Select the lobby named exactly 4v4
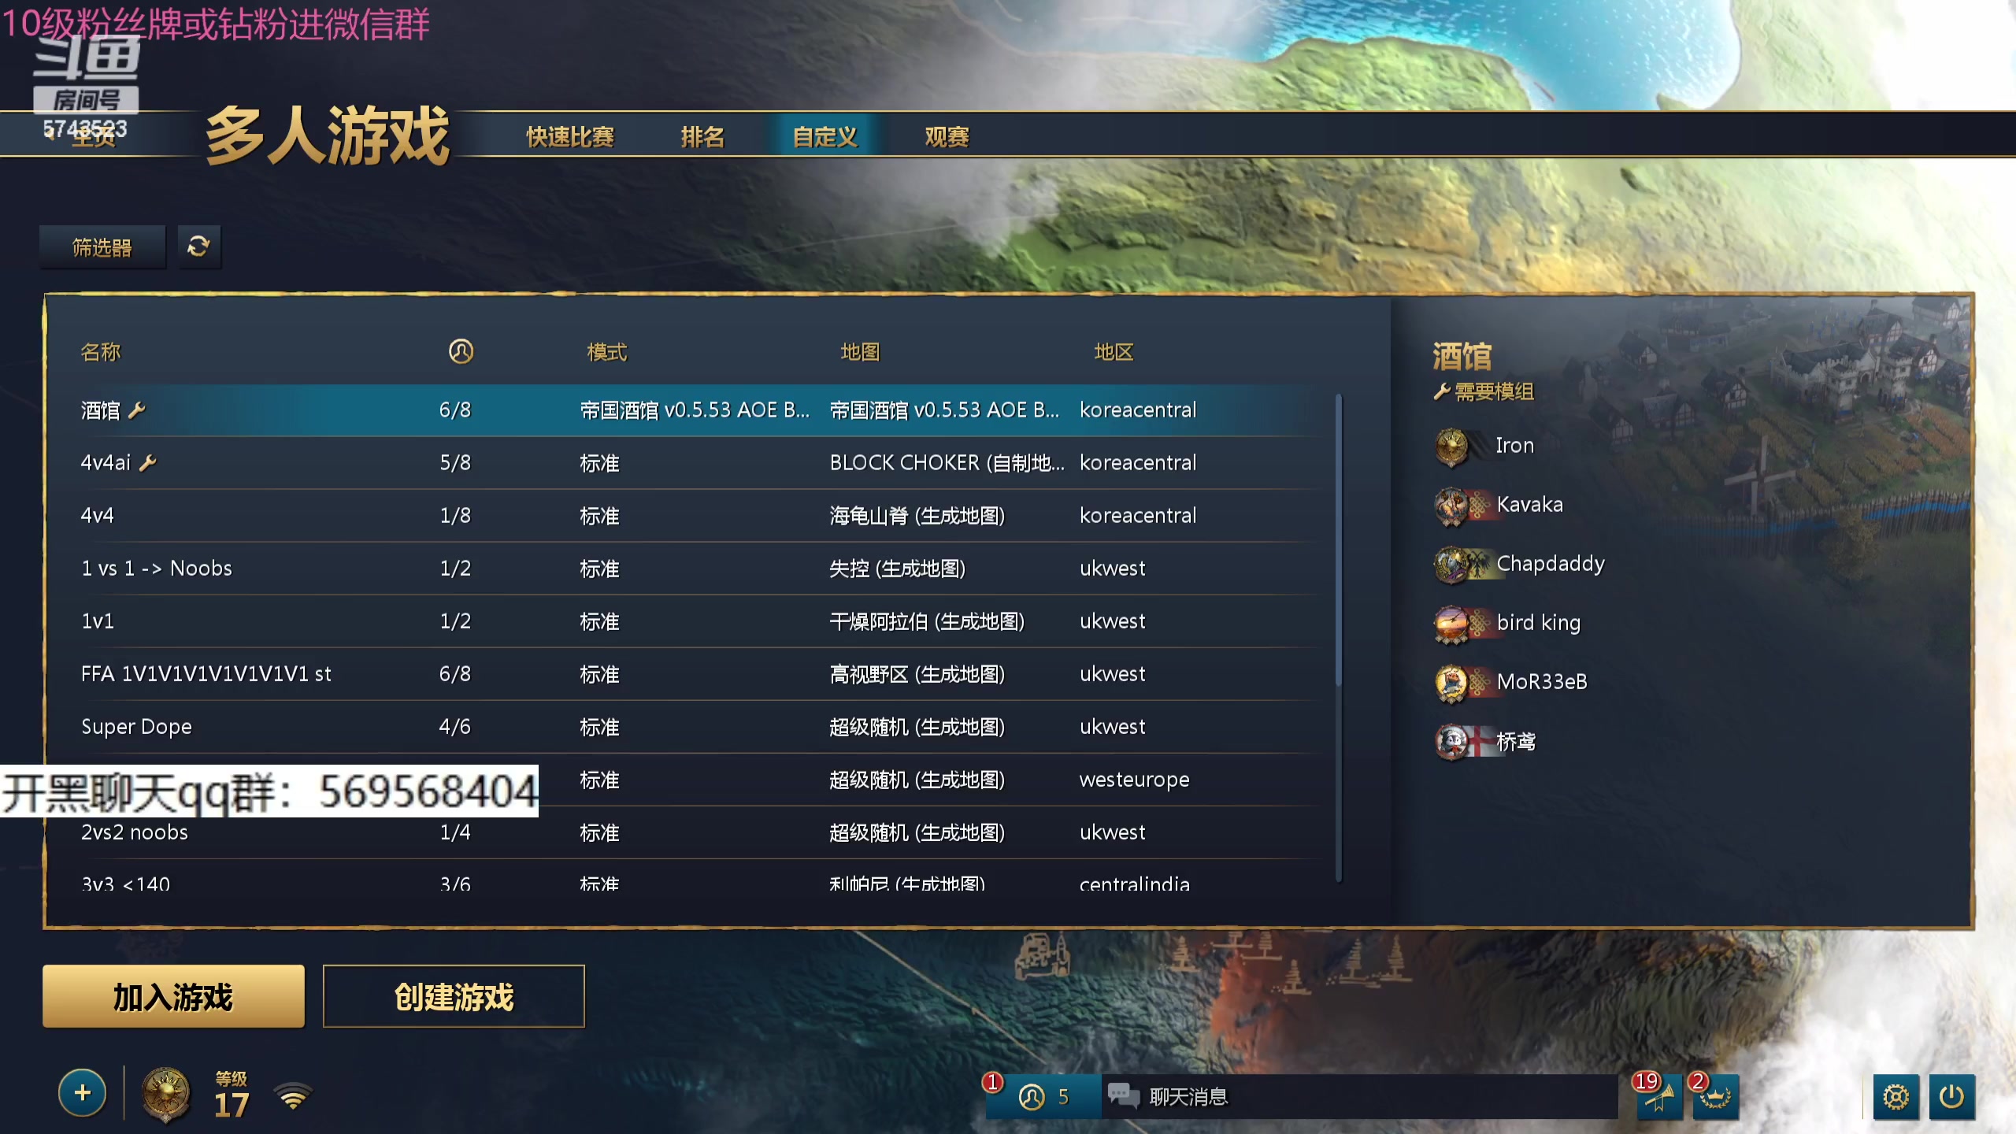Screen dimensions: 2016x1134 click(x=98, y=515)
